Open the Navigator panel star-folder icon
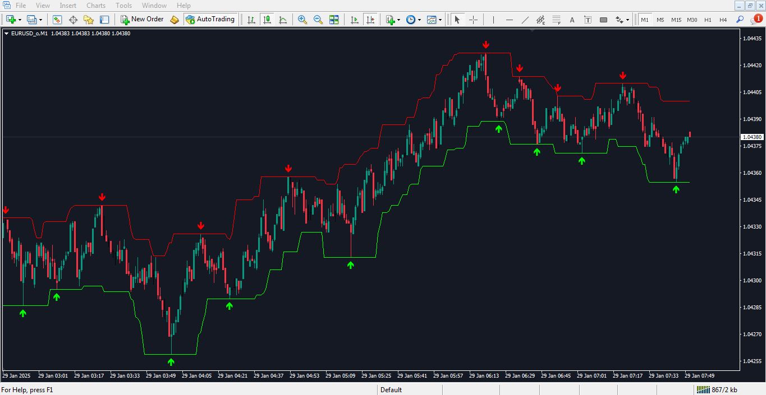The width and height of the screenshot is (766, 395). point(89,20)
